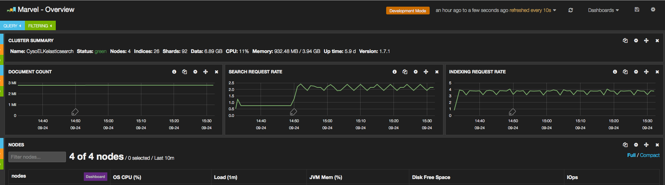The image size is (665, 185).
Task: Configure the Cluster Summary panel settings
Action: click(x=636, y=40)
